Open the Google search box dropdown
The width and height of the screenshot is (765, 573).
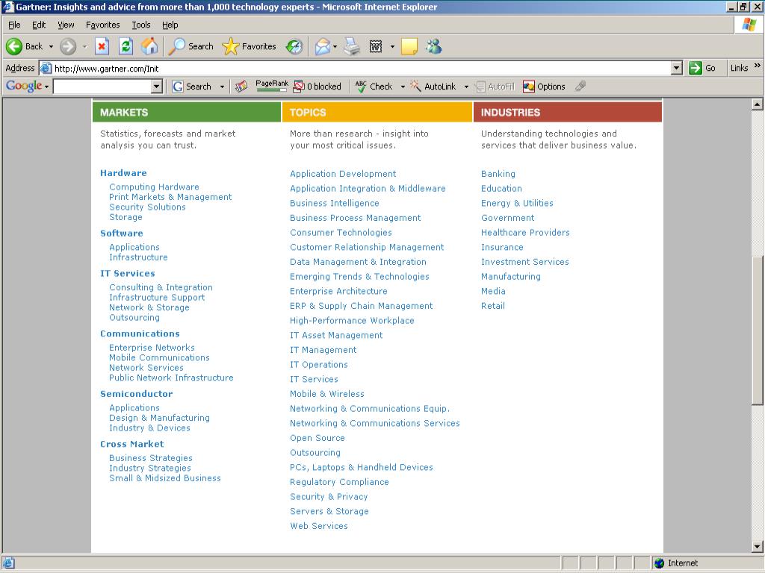pyautogui.click(x=157, y=87)
